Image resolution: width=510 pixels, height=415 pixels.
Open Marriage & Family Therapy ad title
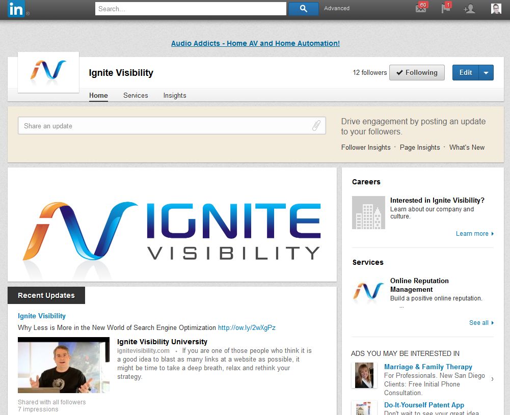point(428,367)
